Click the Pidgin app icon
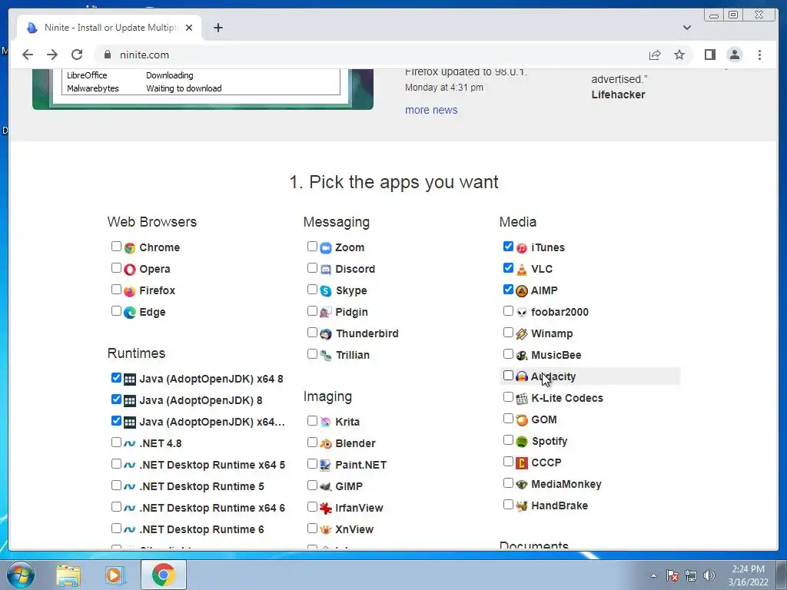Image resolution: width=787 pixels, height=590 pixels. 326,313
